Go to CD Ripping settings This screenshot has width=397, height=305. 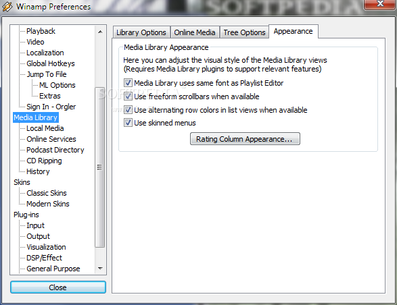click(44, 161)
